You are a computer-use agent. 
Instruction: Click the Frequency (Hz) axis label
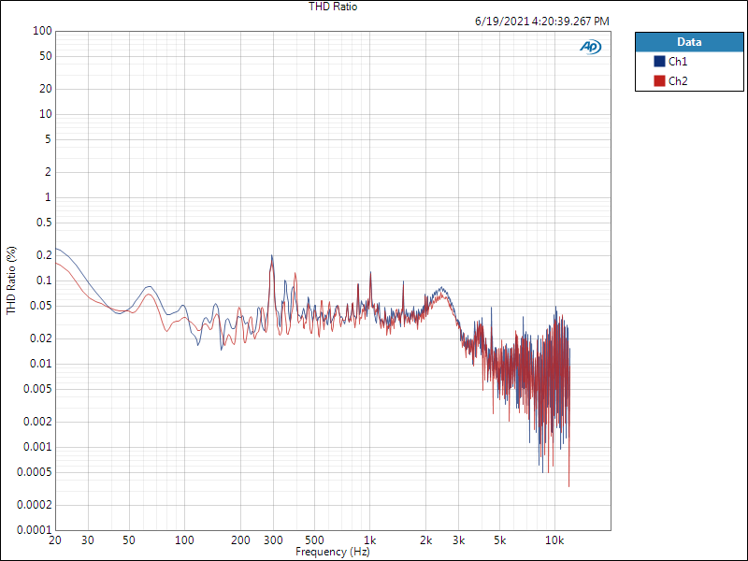tap(333, 553)
